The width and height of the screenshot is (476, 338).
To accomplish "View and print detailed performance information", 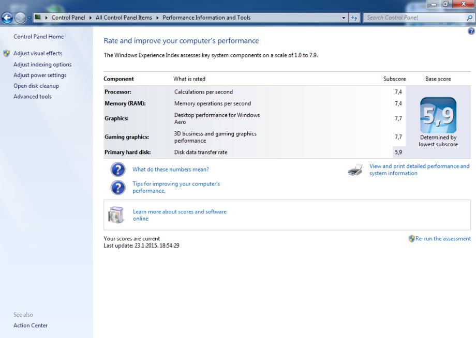I will [x=419, y=170].
